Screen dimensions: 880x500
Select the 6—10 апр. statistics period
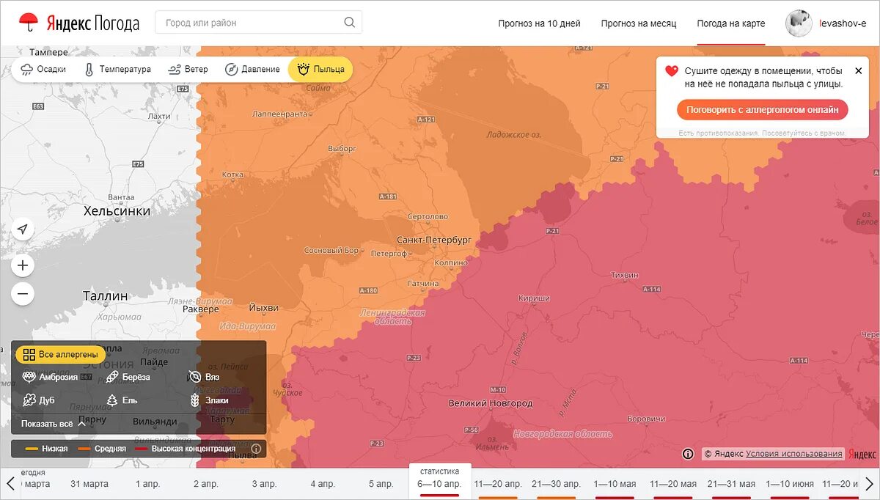pyautogui.click(x=439, y=481)
